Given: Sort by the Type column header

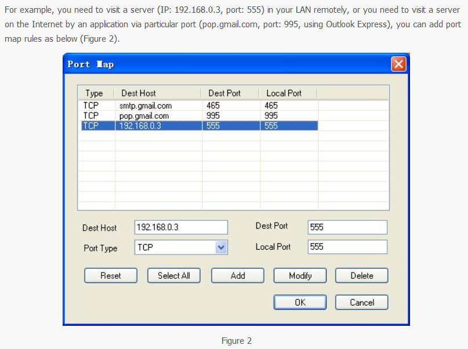Looking at the screenshot, I should click(96, 93).
